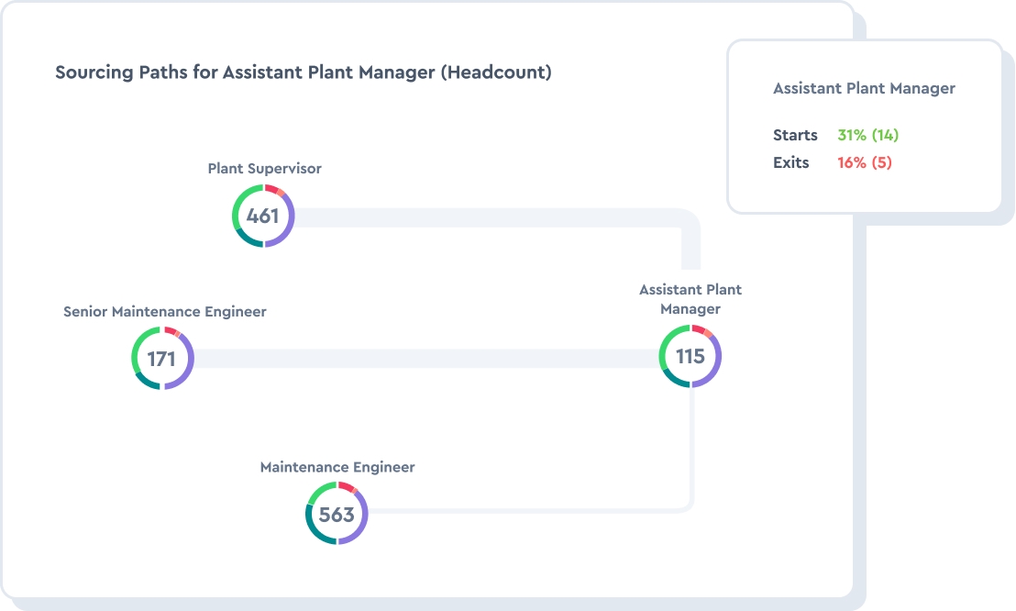Click the teal arc on Senior Maintenance Engineer ring
This screenshot has width=1016, height=611.
click(x=148, y=380)
